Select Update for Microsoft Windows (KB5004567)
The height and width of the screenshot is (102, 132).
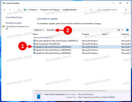tap(82, 53)
